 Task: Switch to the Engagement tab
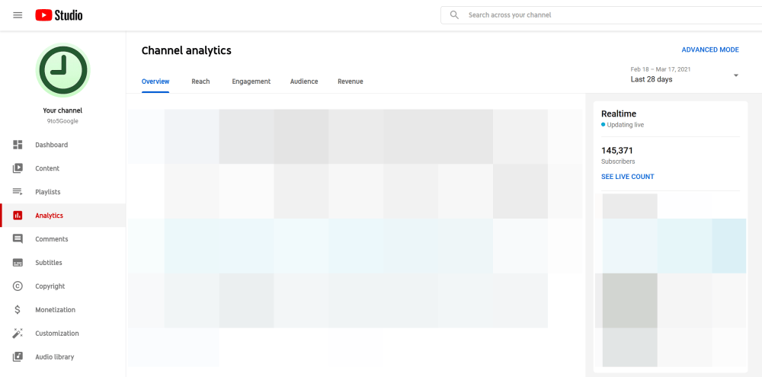click(251, 81)
